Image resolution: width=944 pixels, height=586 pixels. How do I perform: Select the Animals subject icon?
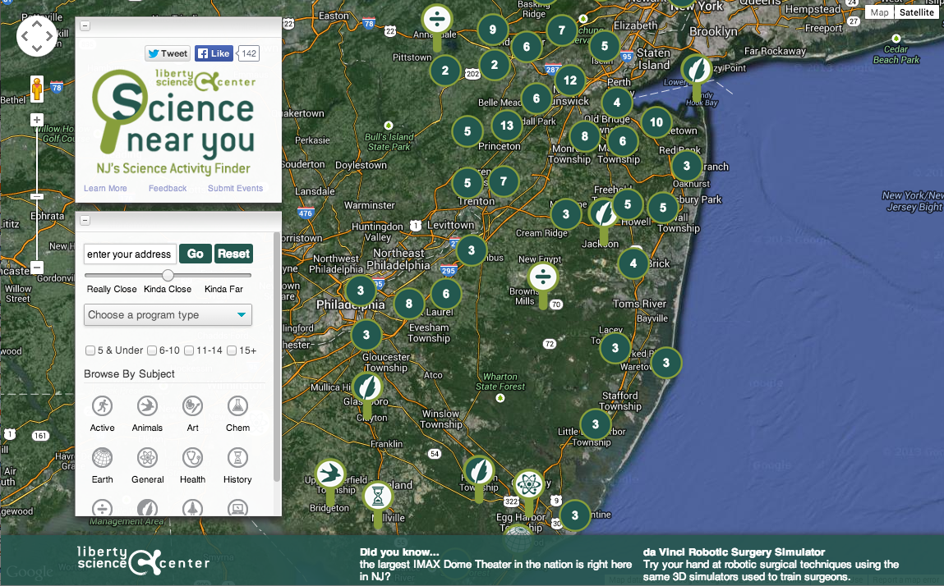147,405
